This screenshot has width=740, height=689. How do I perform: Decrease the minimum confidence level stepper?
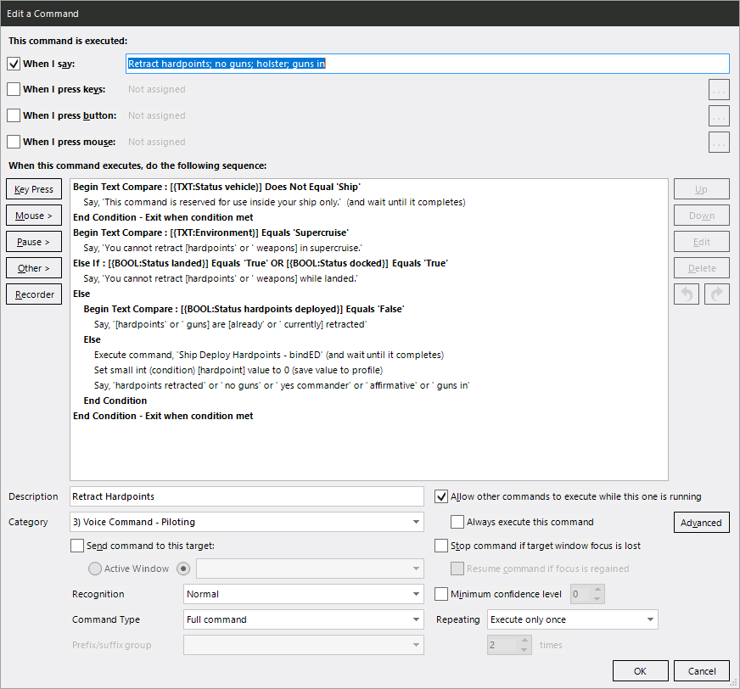click(597, 599)
